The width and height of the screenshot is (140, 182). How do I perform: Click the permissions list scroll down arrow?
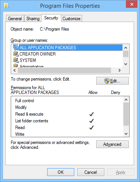pyautogui.click(x=126, y=134)
